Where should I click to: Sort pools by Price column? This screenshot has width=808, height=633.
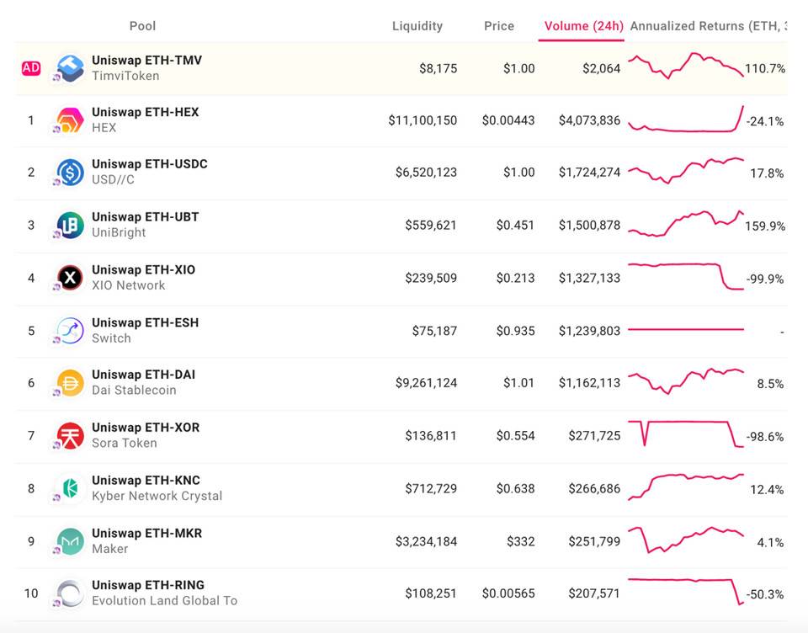[499, 26]
